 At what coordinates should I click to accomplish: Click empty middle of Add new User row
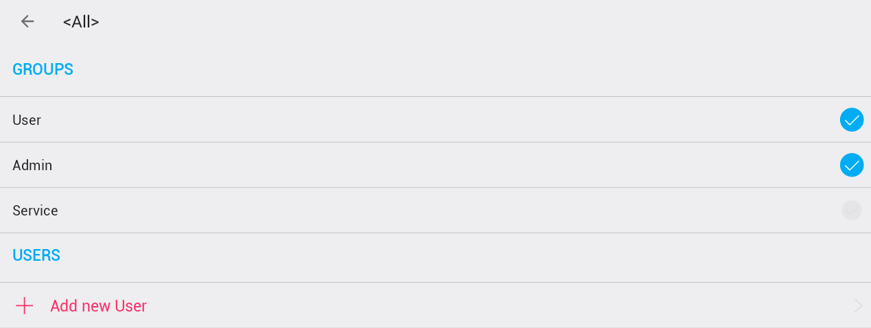point(480,306)
